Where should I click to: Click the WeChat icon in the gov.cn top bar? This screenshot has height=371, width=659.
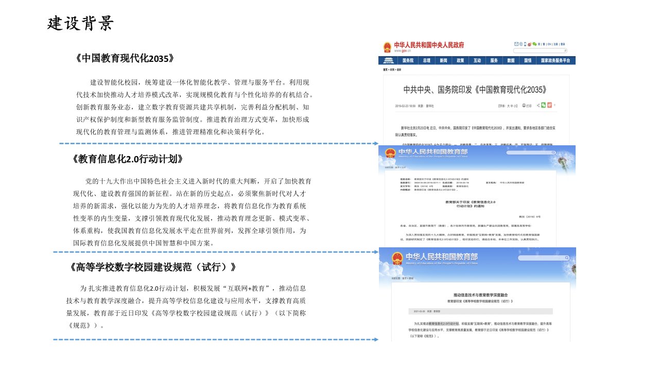[x=534, y=44]
